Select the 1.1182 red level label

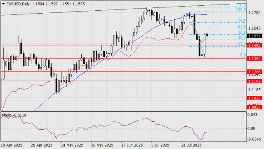click(255, 81)
